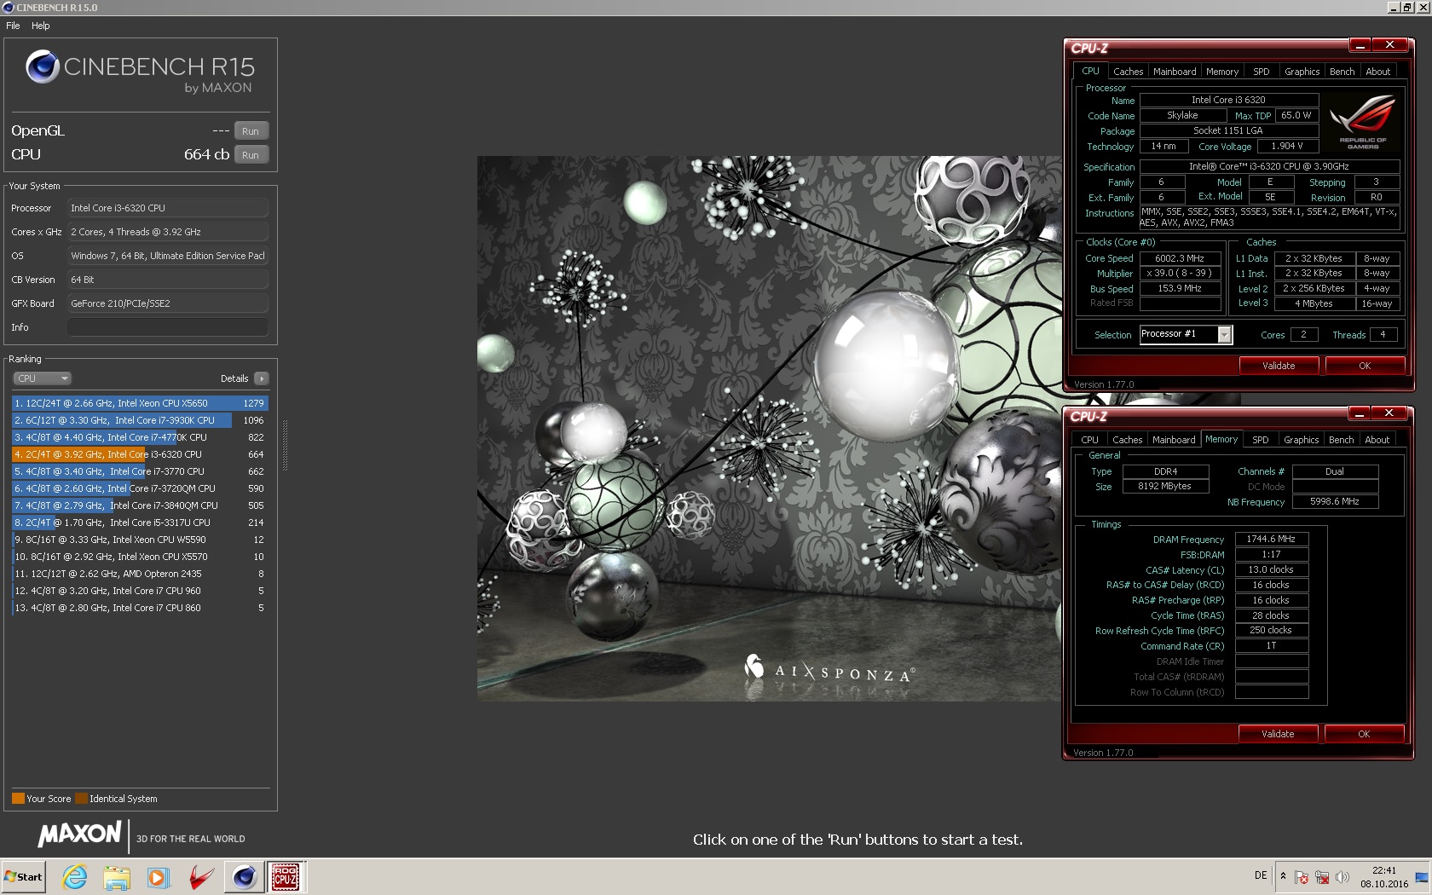Open Bench tab in bottom CPU-Z window
Screen dimensions: 1432x895
pyautogui.click(x=1342, y=440)
